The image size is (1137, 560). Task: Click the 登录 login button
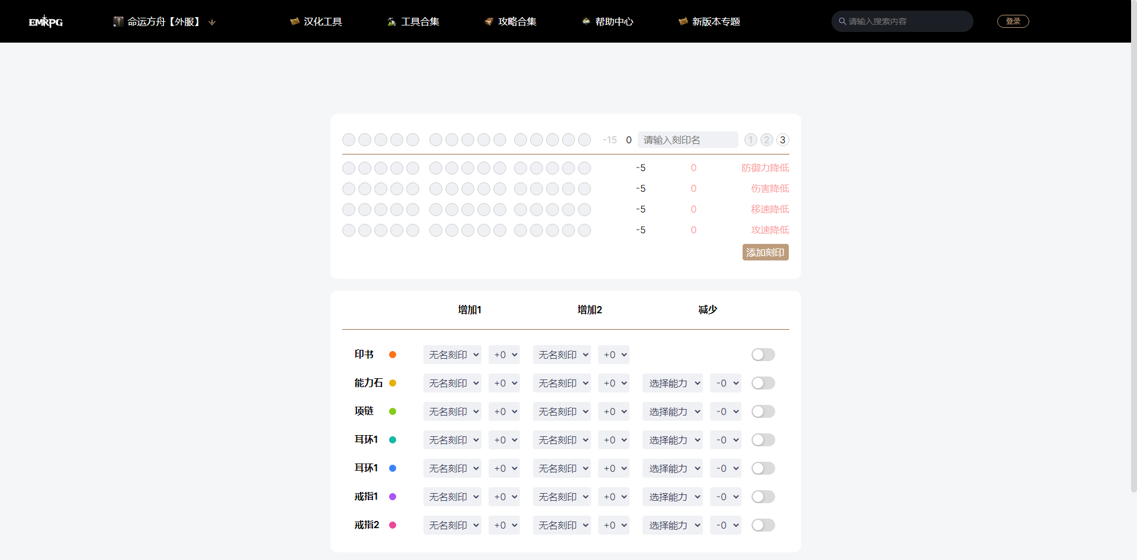click(1013, 21)
